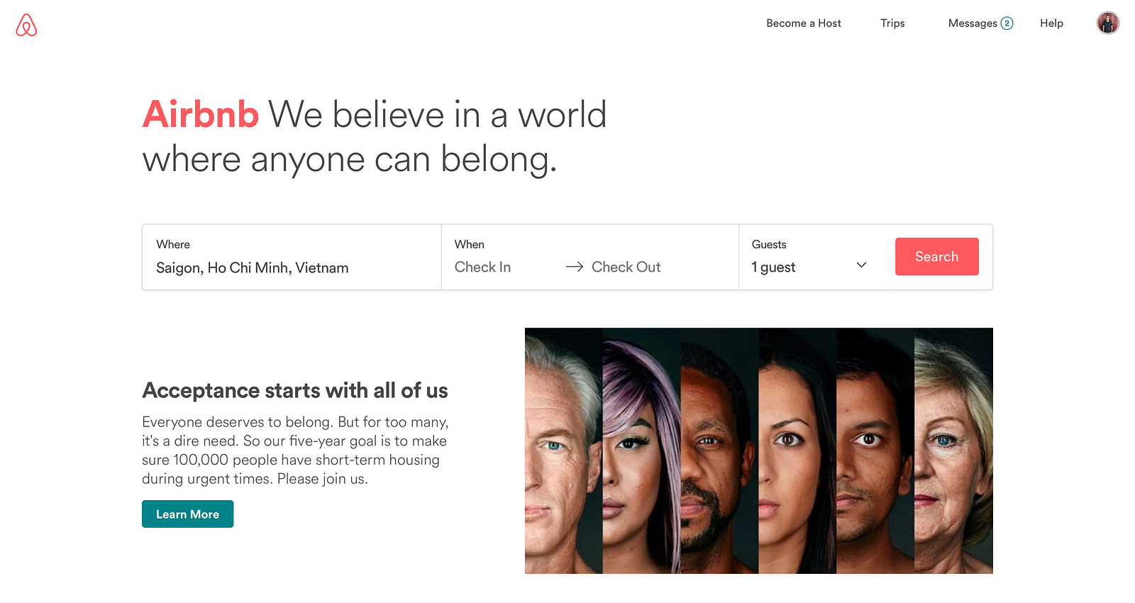Image resolution: width=1135 pixels, height=603 pixels.
Task: Click the Messages notification badge showing 2
Action: point(1007,23)
